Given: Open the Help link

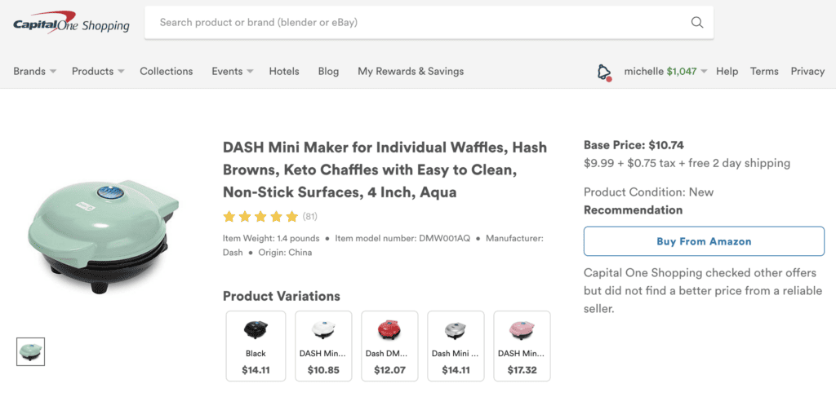Looking at the screenshot, I should pyautogui.click(x=727, y=72).
